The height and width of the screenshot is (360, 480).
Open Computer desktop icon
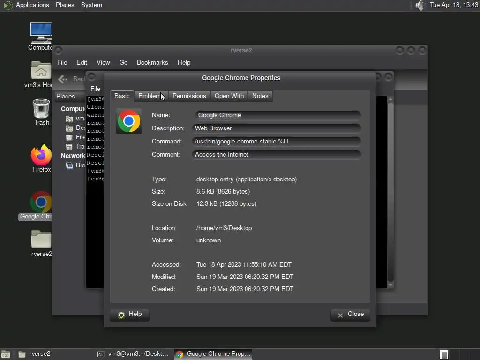(41, 33)
